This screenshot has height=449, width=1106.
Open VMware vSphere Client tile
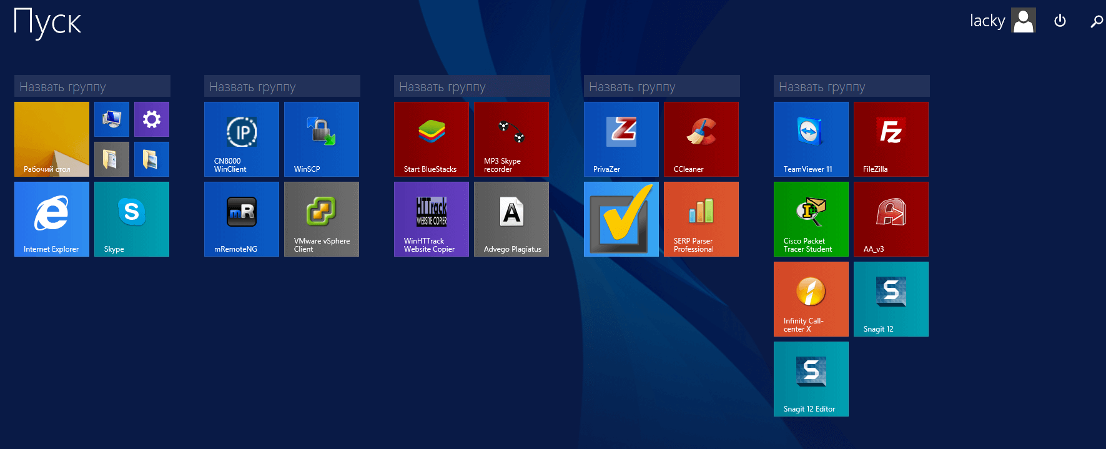[321, 219]
